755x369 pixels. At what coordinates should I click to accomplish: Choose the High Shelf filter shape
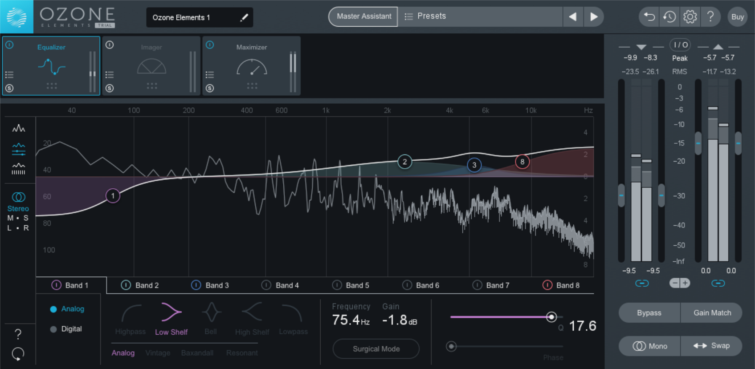point(252,319)
